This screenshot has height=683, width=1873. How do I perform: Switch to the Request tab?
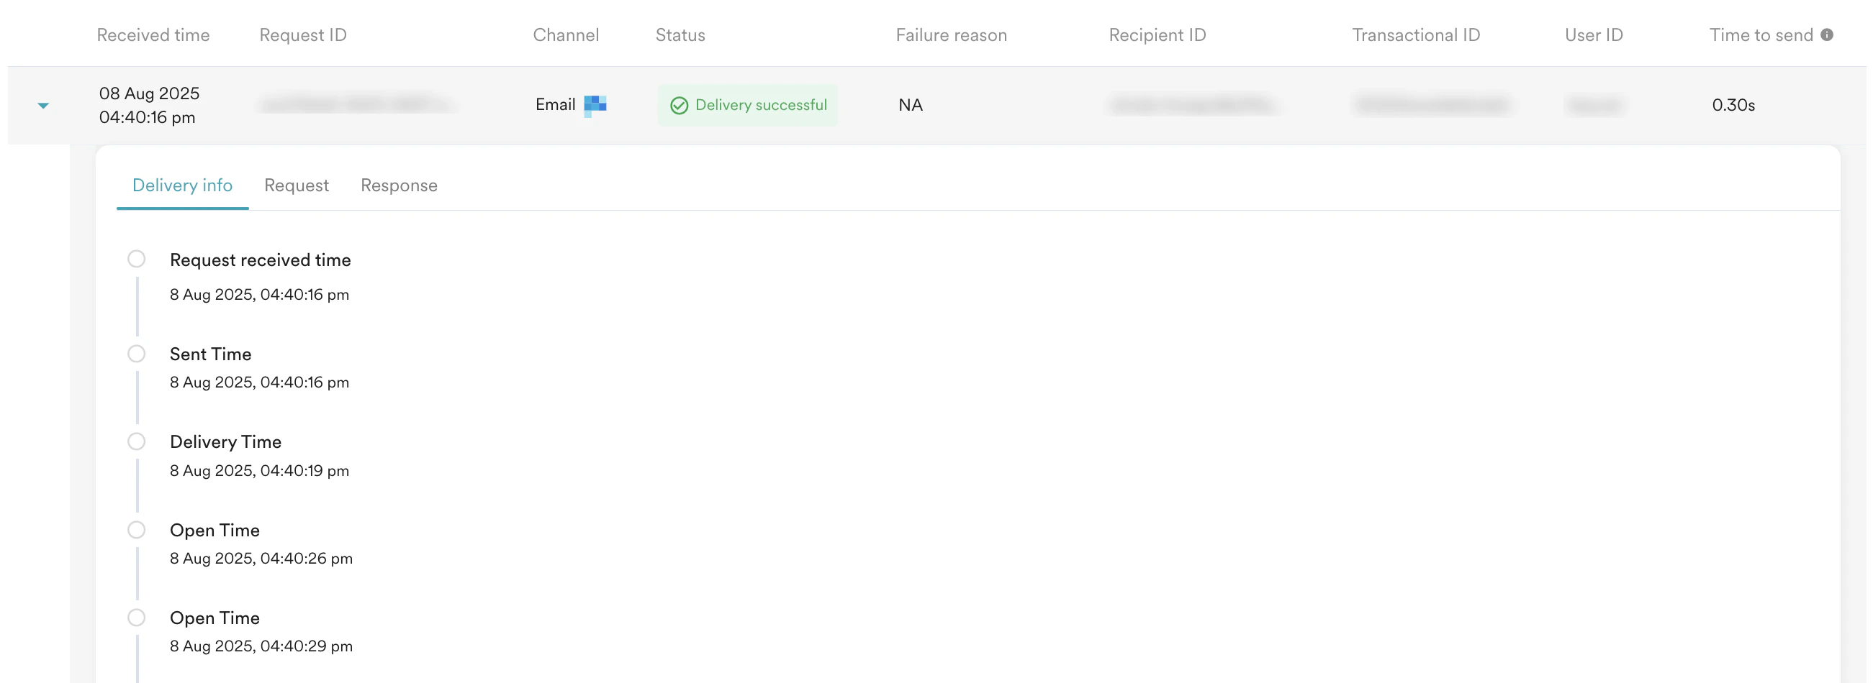[297, 185]
